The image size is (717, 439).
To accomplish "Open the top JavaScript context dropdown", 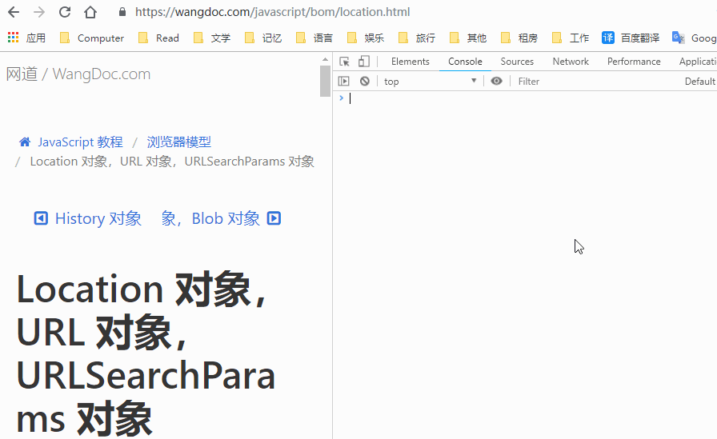I will (431, 82).
